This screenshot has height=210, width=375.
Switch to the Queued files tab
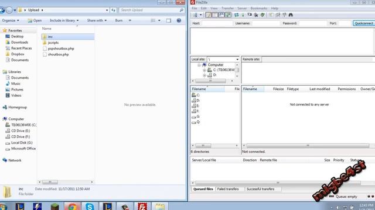pos(203,189)
